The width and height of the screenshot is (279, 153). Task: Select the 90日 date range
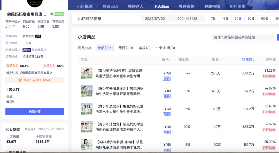(x=251, y=19)
